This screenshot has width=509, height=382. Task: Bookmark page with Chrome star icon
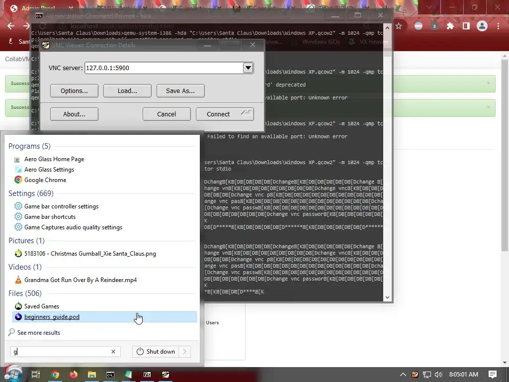point(399,26)
